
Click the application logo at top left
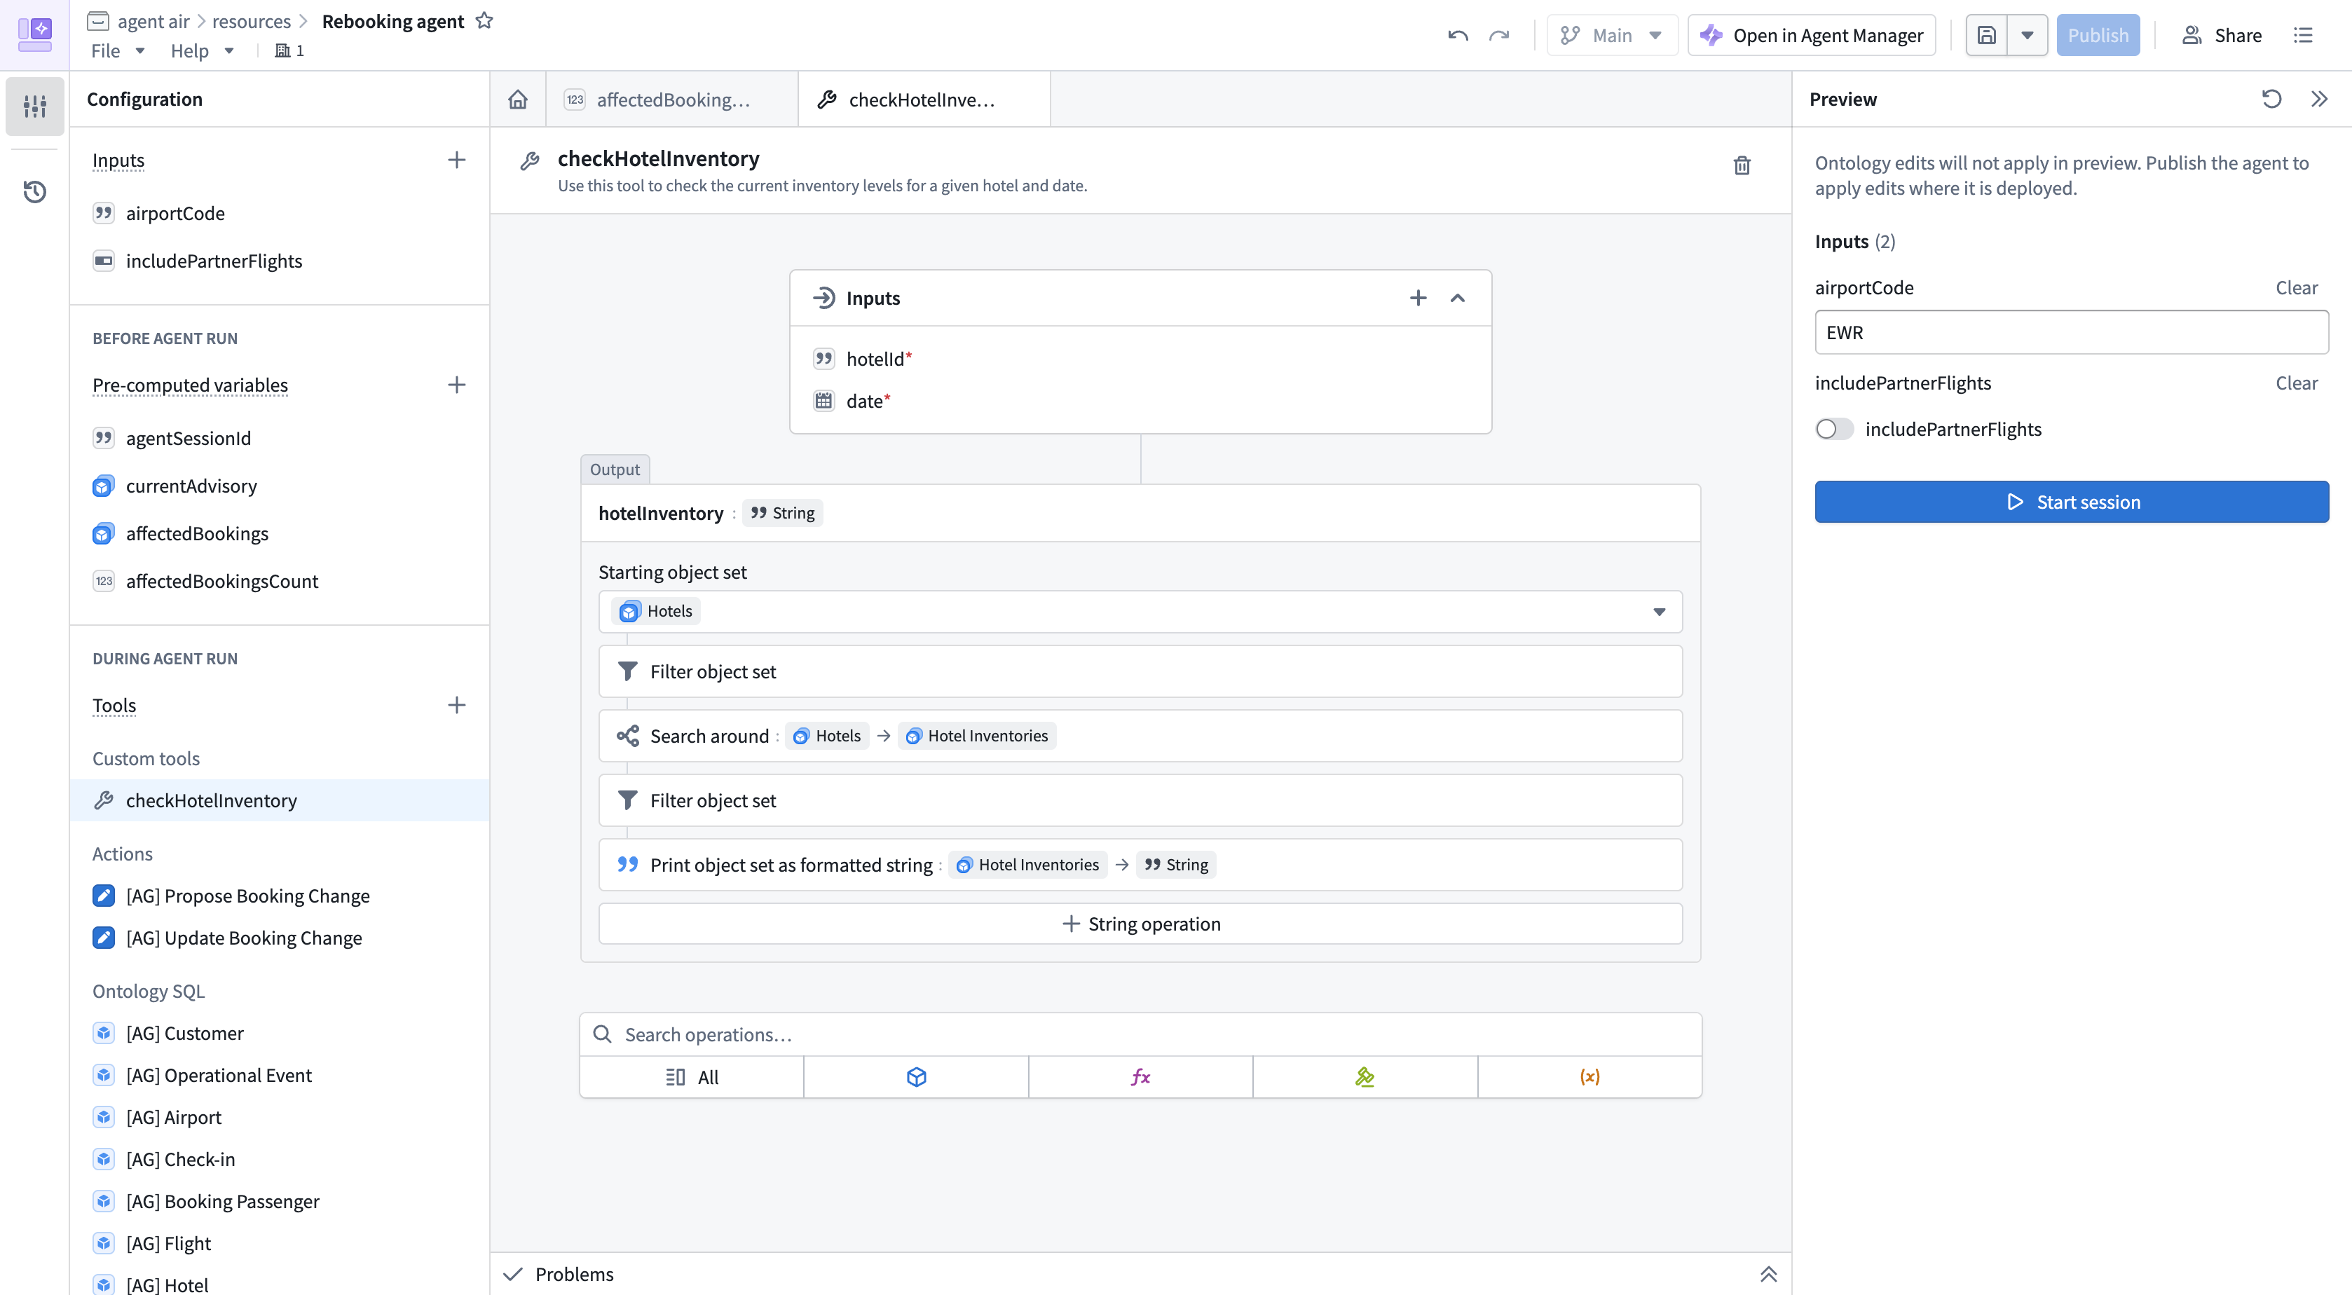click(x=35, y=35)
